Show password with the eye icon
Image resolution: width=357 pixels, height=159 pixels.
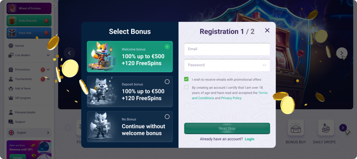tap(264, 65)
